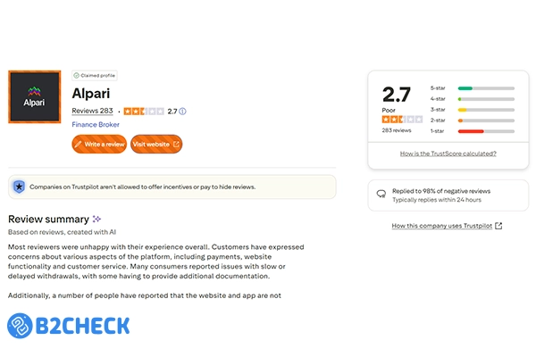Click the red 1-star percentage bar
The height and width of the screenshot is (357, 536).
[x=471, y=131]
